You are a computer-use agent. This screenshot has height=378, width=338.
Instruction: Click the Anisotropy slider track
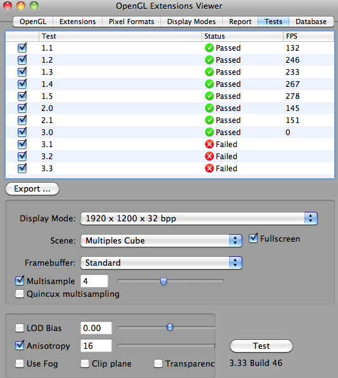tap(166, 346)
